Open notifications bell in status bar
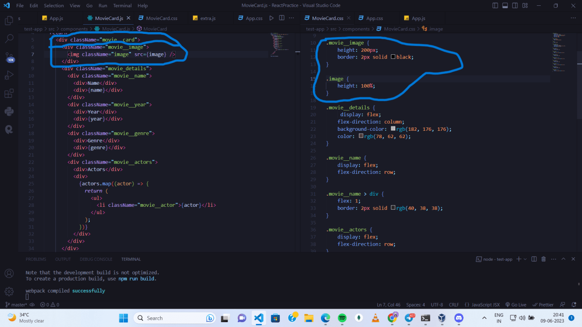 tap(573, 305)
